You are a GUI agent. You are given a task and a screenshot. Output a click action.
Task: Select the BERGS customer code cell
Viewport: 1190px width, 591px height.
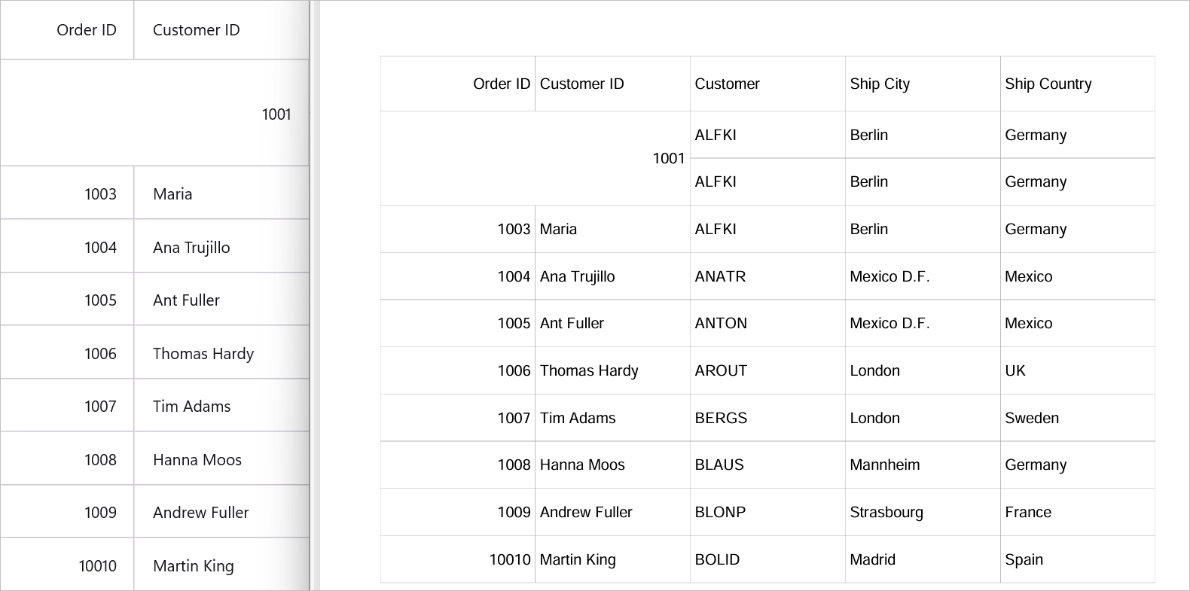[x=721, y=418]
